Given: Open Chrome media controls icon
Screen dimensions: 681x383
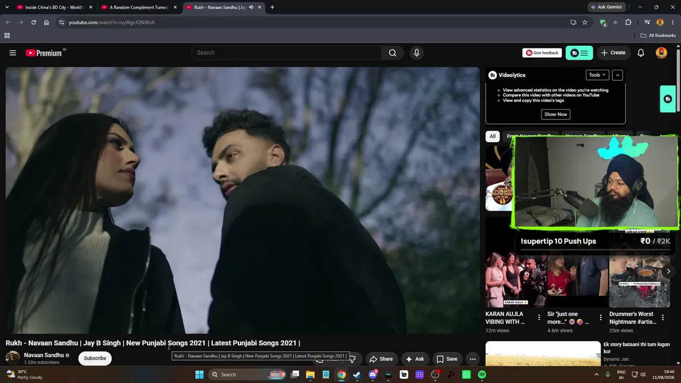Looking at the screenshot, I should [647, 22].
